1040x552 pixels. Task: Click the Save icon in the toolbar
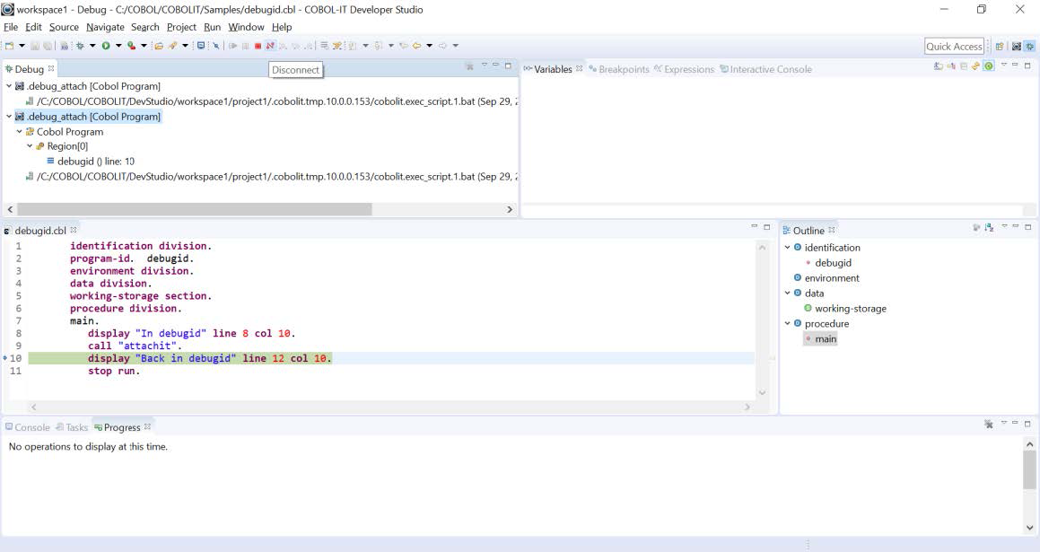tap(34, 45)
